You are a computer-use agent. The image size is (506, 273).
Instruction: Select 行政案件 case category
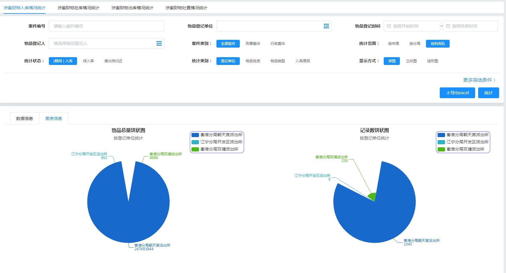tap(278, 44)
